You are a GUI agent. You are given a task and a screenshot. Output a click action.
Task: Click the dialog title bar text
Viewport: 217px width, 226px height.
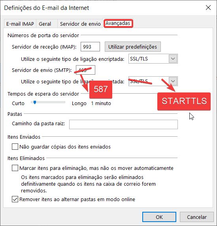47,8
